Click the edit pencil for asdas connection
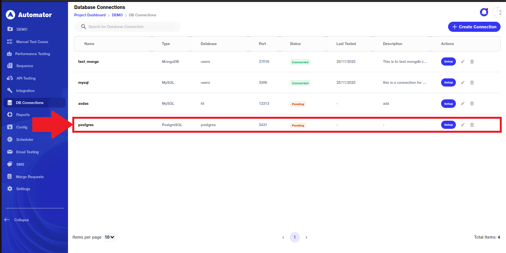 (x=462, y=104)
